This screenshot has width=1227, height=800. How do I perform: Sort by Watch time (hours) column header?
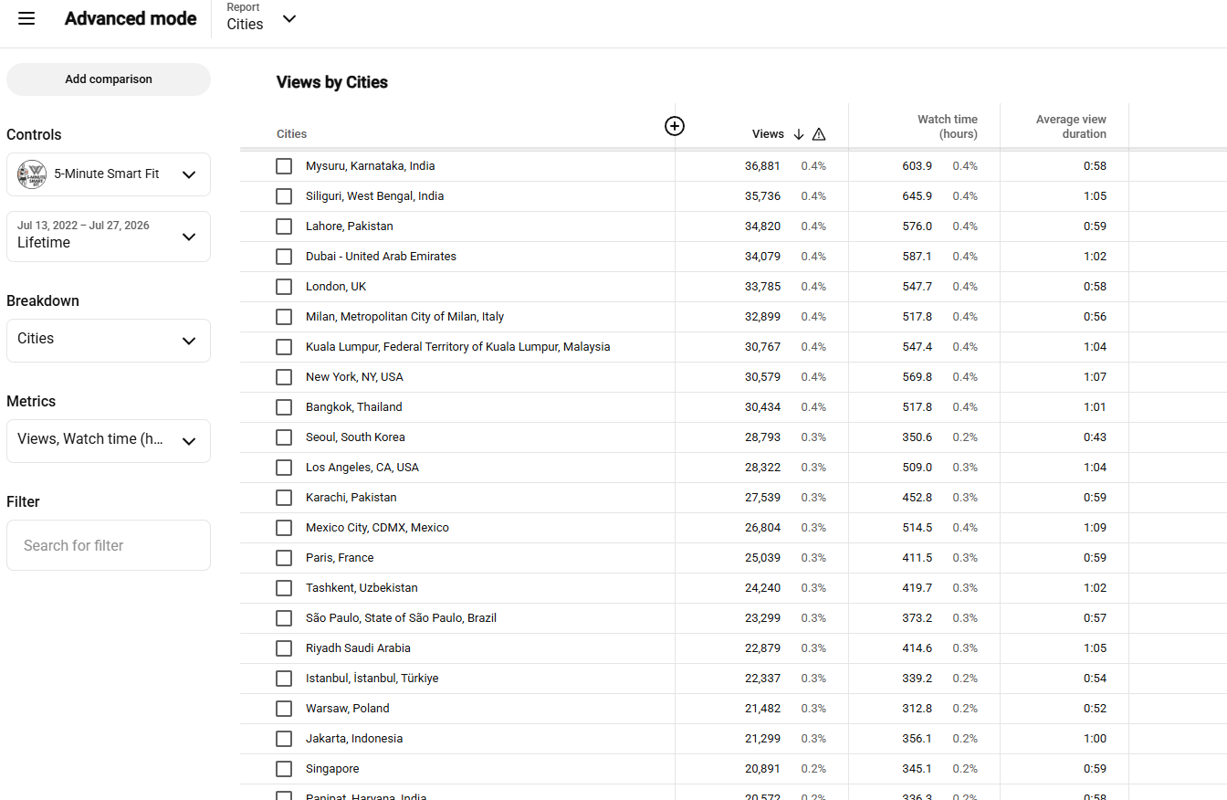pyautogui.click(x=947, y=127)
